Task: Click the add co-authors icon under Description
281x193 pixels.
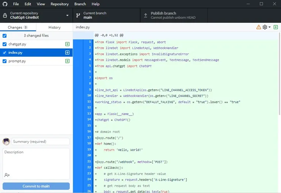Action: 7,175
